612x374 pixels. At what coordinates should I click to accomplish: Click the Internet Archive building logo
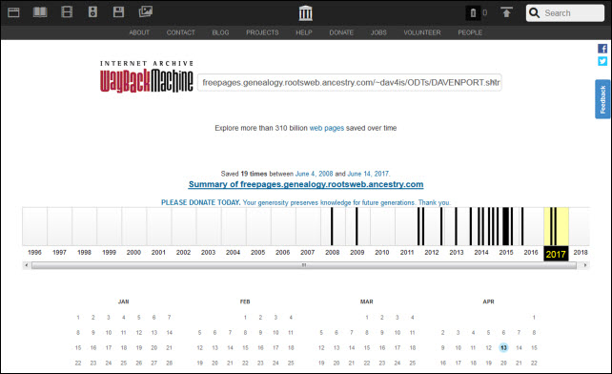[x=306, y=13]
